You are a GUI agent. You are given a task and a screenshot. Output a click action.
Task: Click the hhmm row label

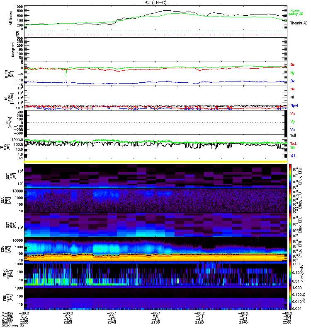coord(7,322)
